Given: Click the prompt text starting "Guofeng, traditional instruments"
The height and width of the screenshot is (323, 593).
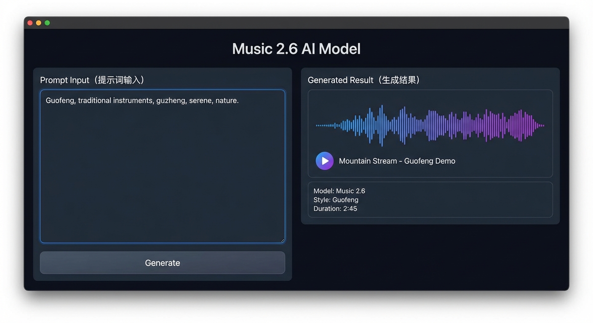Looking at the screenshot, I should coord(142,101).
